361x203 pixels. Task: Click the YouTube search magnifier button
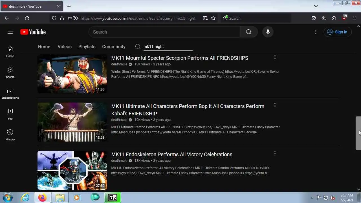[248, 32]
